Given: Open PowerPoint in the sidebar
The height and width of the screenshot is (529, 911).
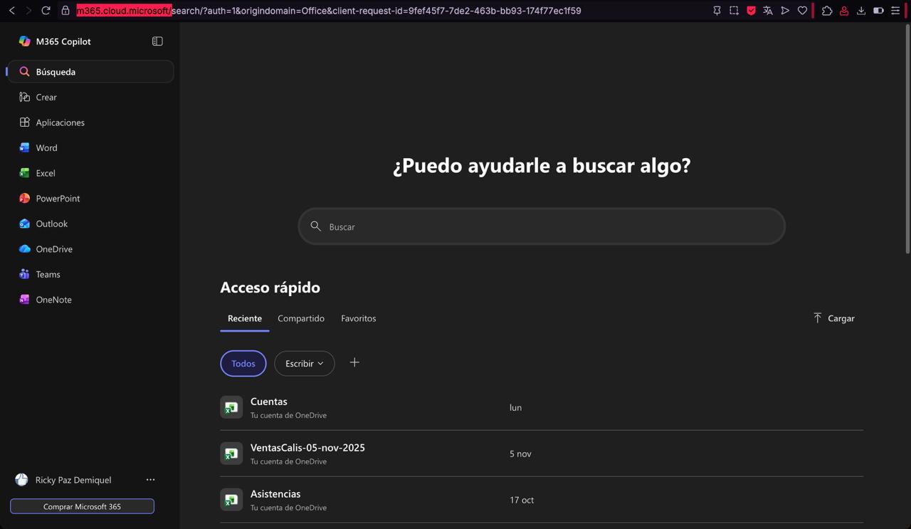Looking at the screenshot, I should pos(57,199).
